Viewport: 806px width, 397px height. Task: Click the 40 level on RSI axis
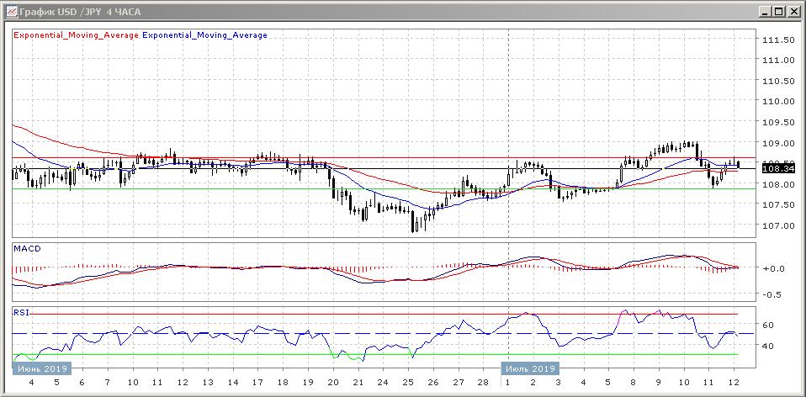point(768,346)
